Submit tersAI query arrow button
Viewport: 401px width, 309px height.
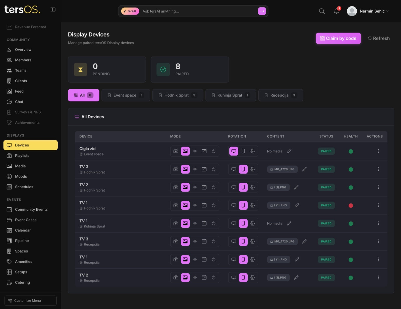(262, 11)
